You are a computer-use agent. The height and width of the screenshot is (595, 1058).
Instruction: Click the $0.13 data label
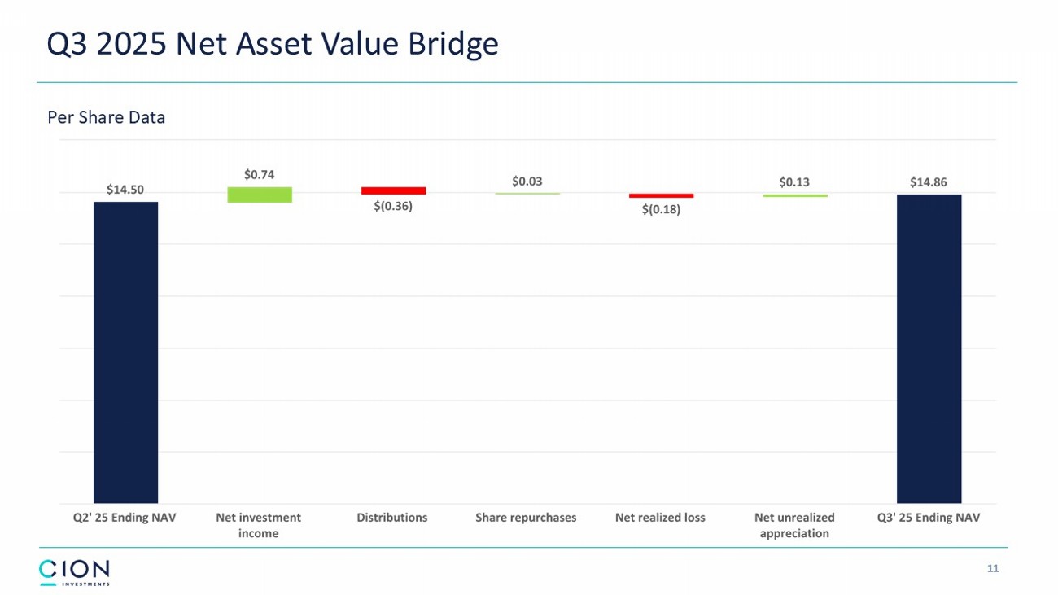(x=794, y=182)
